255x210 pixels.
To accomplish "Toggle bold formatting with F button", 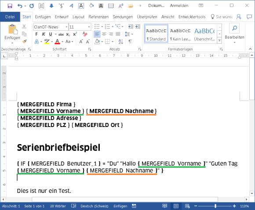I will tap(36, 34).
